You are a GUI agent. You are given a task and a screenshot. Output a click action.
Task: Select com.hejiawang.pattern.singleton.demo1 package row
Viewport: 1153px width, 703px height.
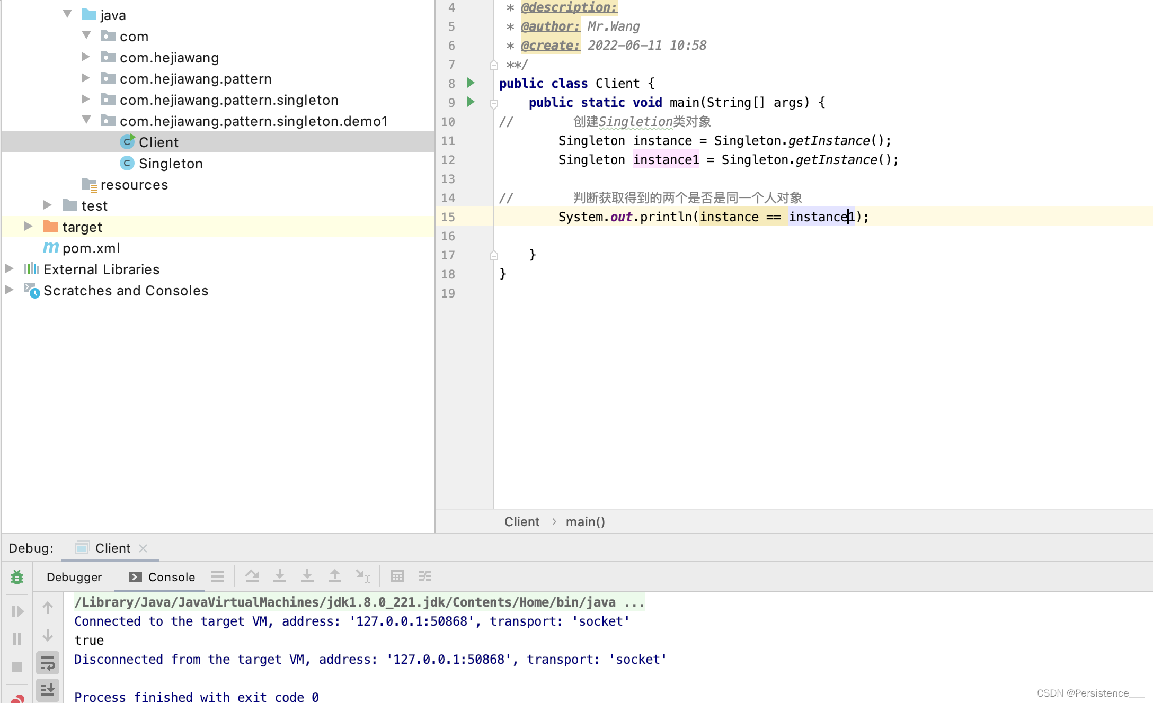[x=218, y=121]
